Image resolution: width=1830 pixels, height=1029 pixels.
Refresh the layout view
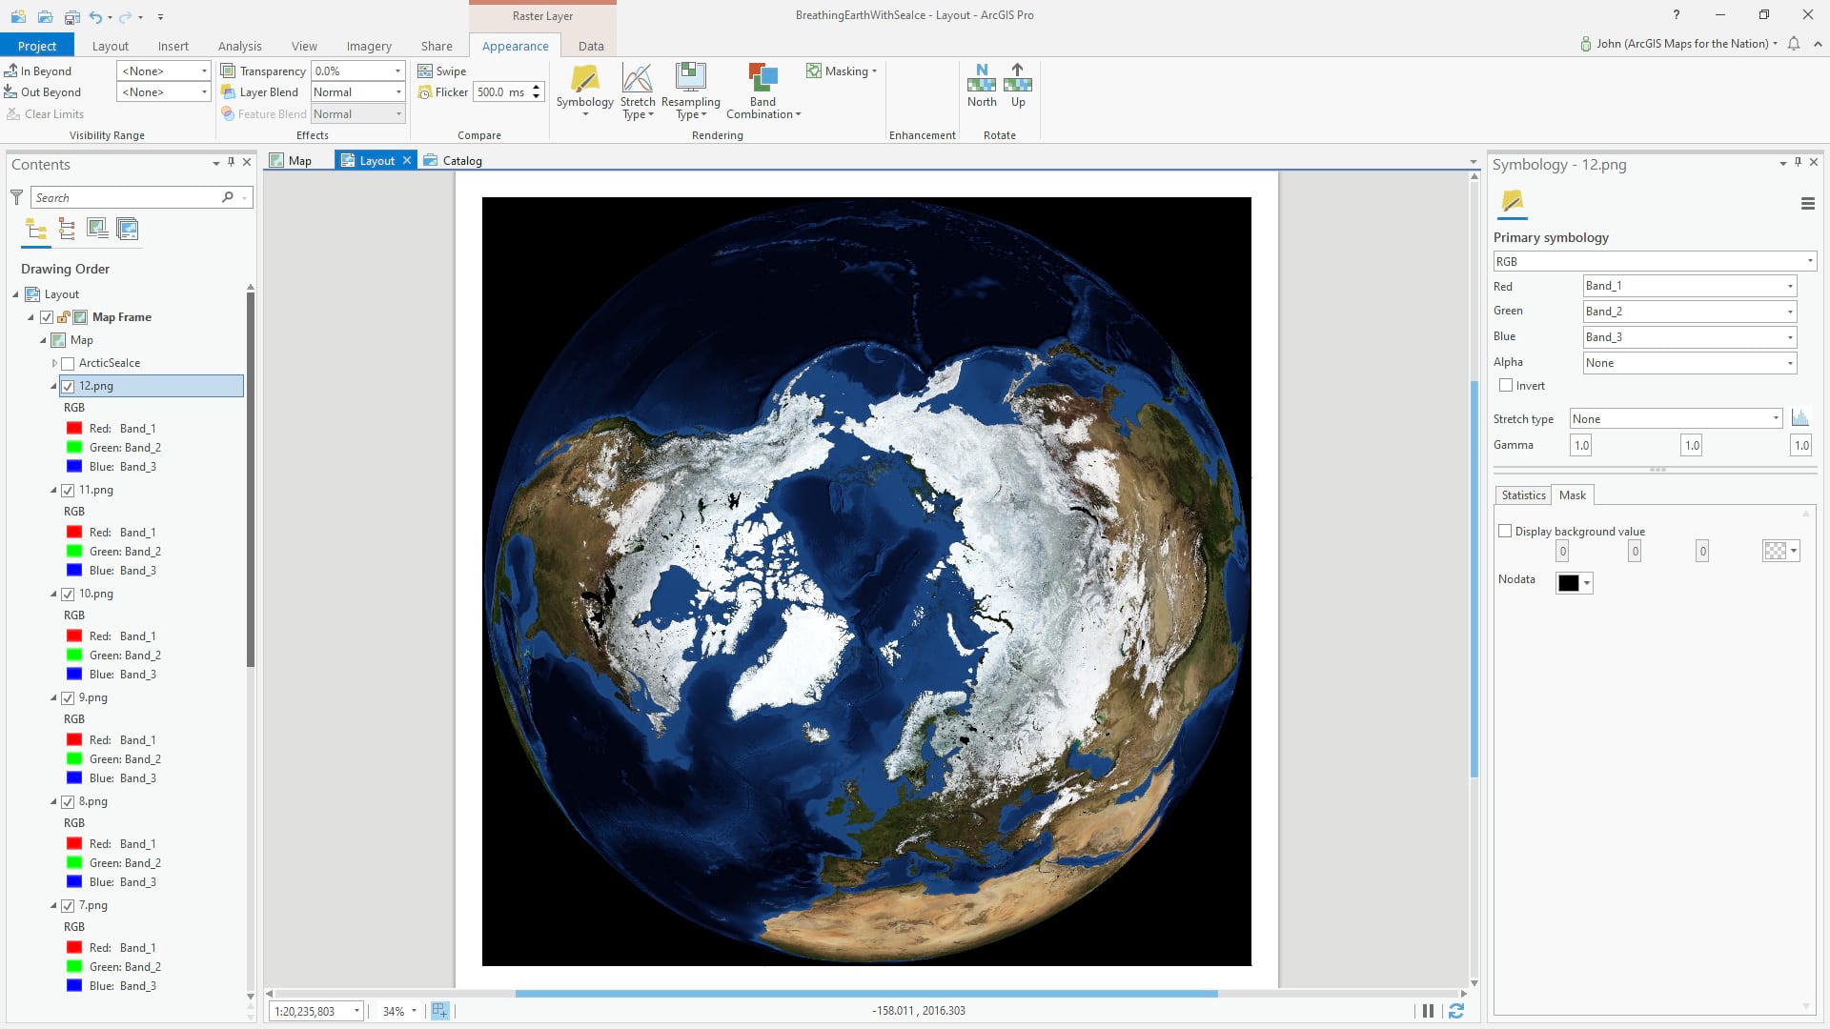pyautogui.click(x=1455, y=1011)
